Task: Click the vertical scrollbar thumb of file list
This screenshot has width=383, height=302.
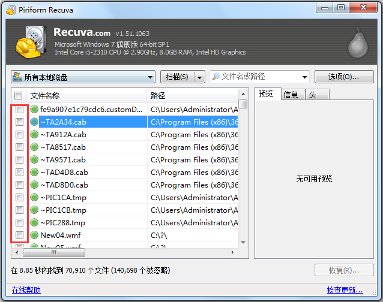Action: 243,104
